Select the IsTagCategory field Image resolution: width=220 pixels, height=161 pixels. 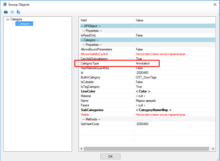click(x=90, y=87)
